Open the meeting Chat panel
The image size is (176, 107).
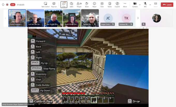64,5
